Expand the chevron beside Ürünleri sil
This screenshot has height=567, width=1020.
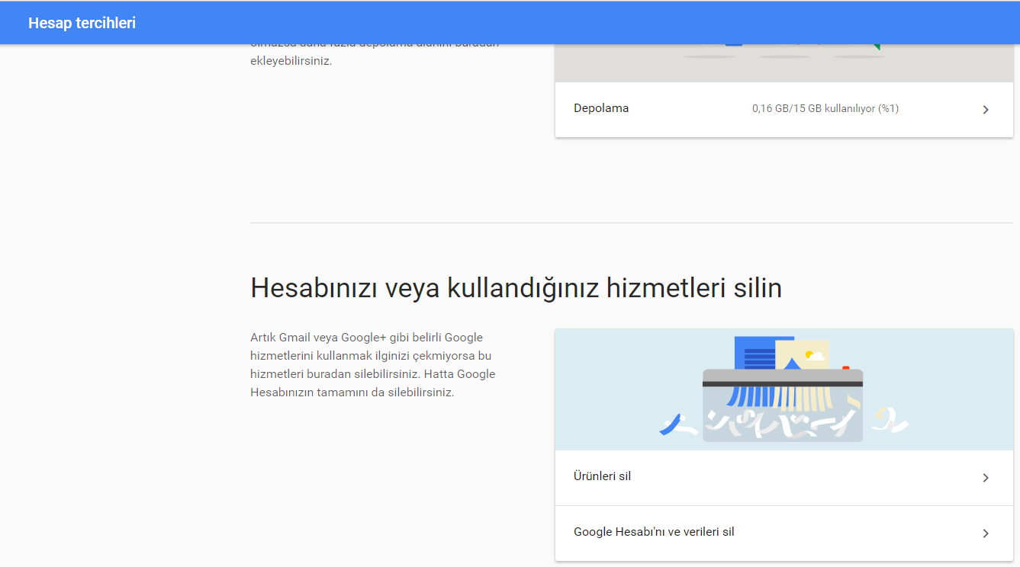pos(985,478)
